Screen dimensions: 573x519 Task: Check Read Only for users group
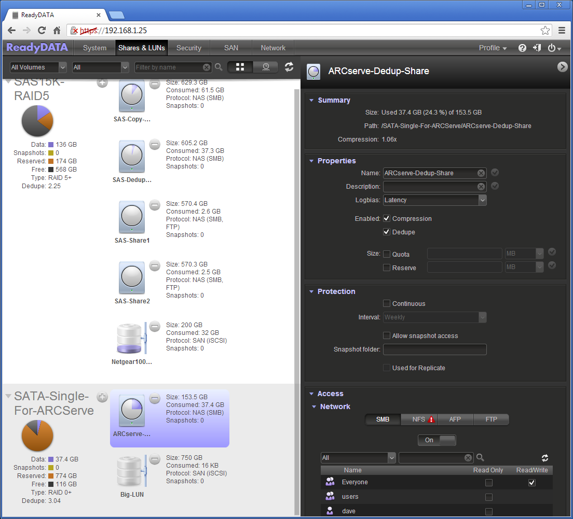pos(488,497)
